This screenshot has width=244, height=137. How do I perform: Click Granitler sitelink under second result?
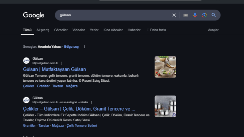[29, 126]
